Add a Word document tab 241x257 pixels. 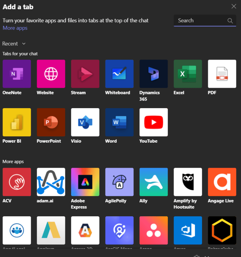tap(120, 122)
